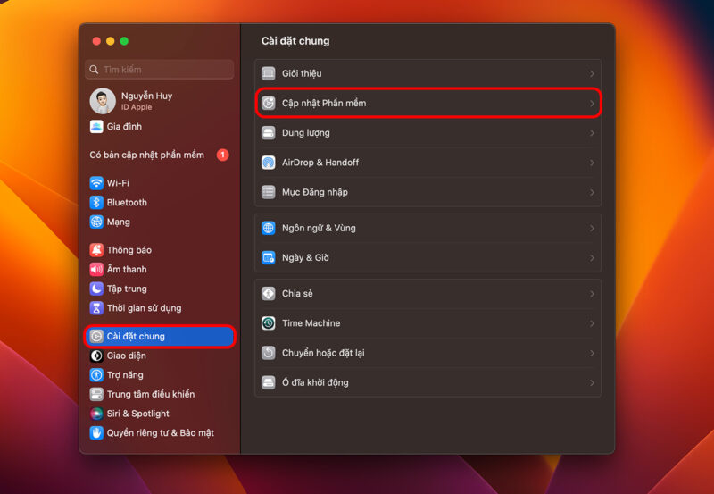Click the Cài đặt chung heading
Screen dimensions: 714x494
[x=295, y=41]
